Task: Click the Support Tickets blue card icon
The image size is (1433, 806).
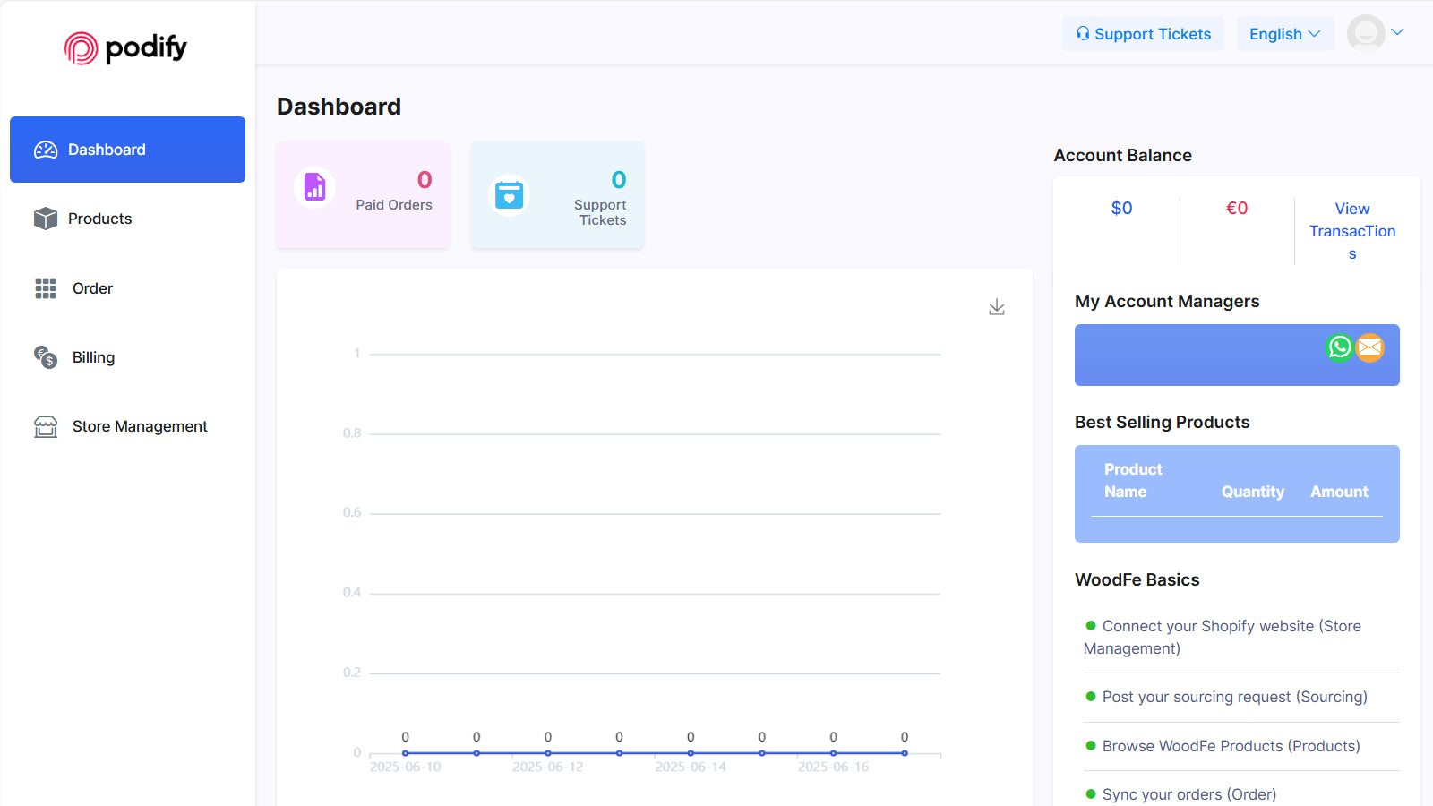Action: tap(509, 194)
